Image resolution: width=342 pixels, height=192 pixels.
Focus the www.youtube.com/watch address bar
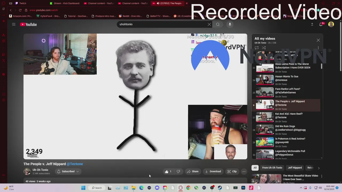(44, 10)
